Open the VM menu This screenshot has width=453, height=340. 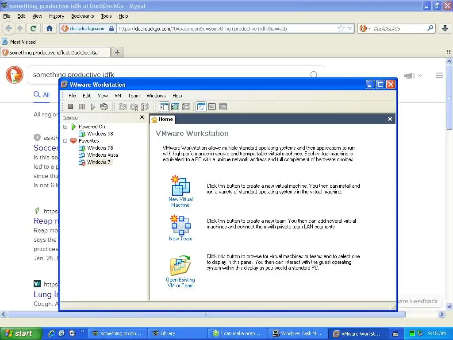[x=118, y=96]
